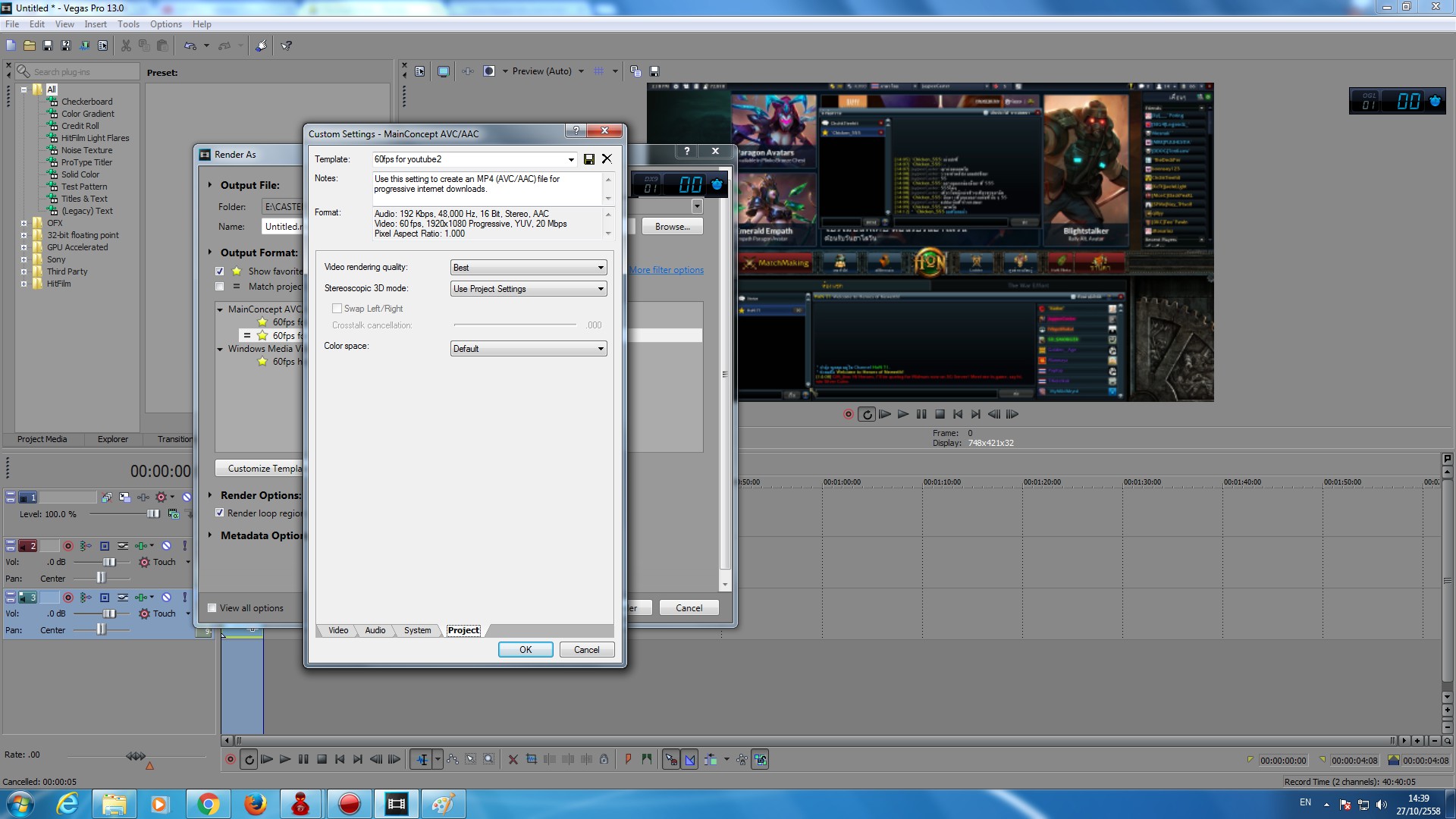1456x819 pixels.
Task: Toggle Loop Playback in timeline transport bar
Action: click(x=249, y=759)
